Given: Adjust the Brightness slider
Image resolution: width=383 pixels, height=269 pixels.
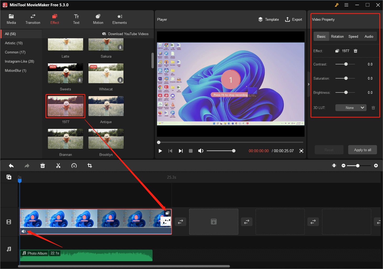Looking at the screenshot, I should [345, 92].
